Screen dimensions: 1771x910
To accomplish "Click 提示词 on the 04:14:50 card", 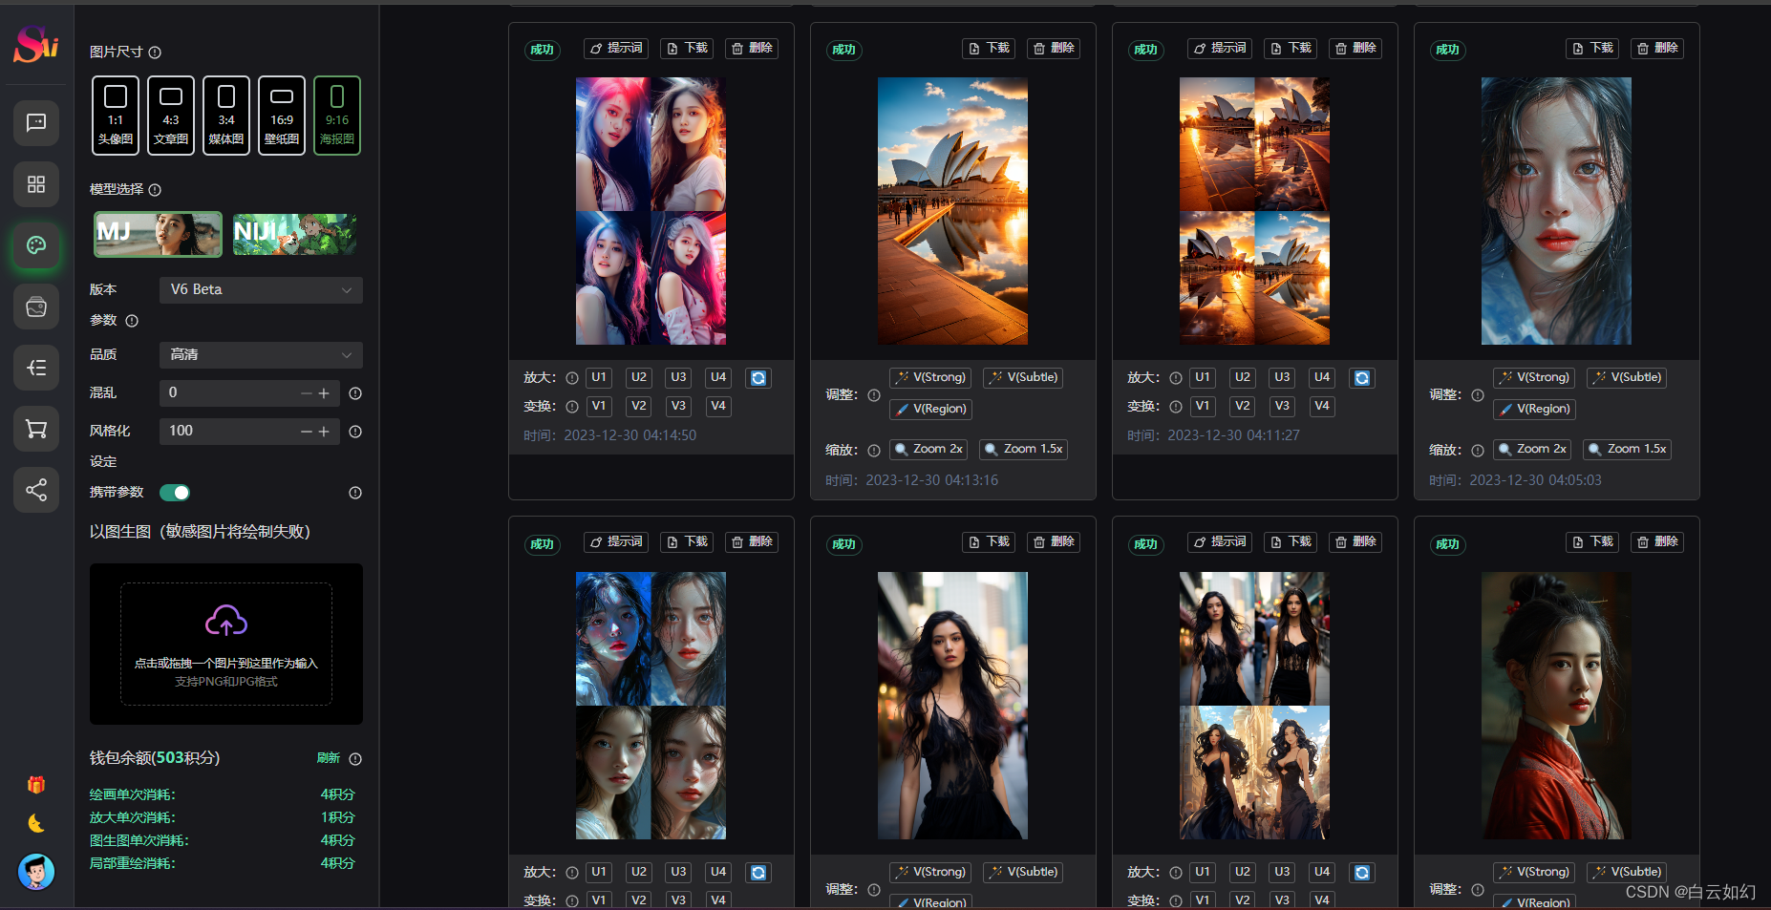I will click(616, 49).
